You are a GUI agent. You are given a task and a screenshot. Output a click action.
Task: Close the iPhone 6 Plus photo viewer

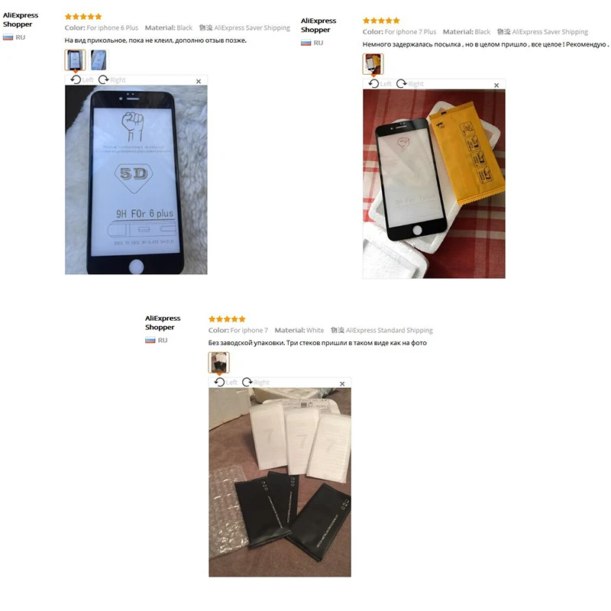pos(199,81)
